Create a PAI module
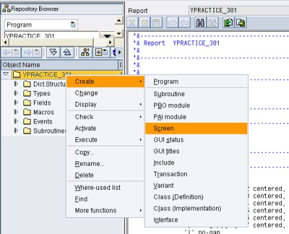This screenshot has height=234, width=289. coord(196,117)
